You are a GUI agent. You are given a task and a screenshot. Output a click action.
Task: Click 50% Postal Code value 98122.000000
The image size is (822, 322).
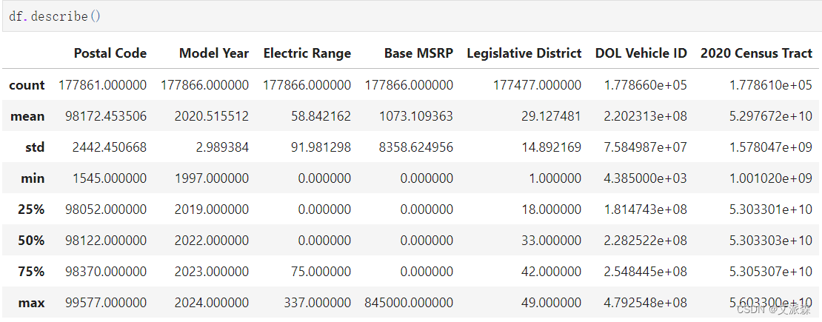point(106,240)
